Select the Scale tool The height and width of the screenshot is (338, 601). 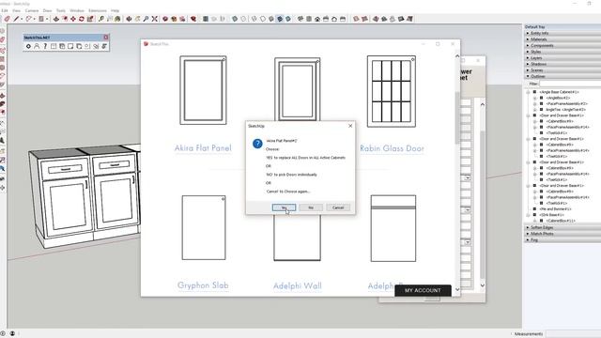click(x=90, y=19)
